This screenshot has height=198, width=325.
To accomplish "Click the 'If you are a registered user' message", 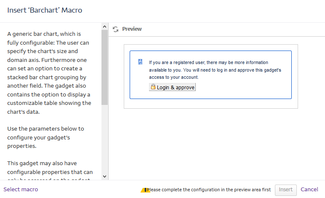I will coord(215,70).
